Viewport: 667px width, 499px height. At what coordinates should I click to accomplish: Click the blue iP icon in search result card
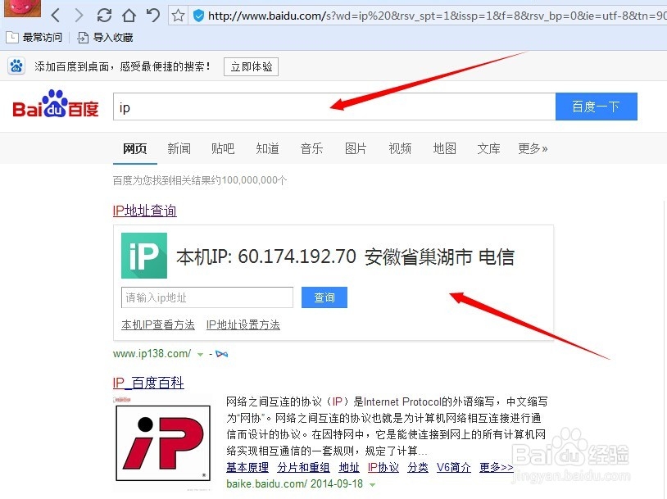(x=143, y=256)
